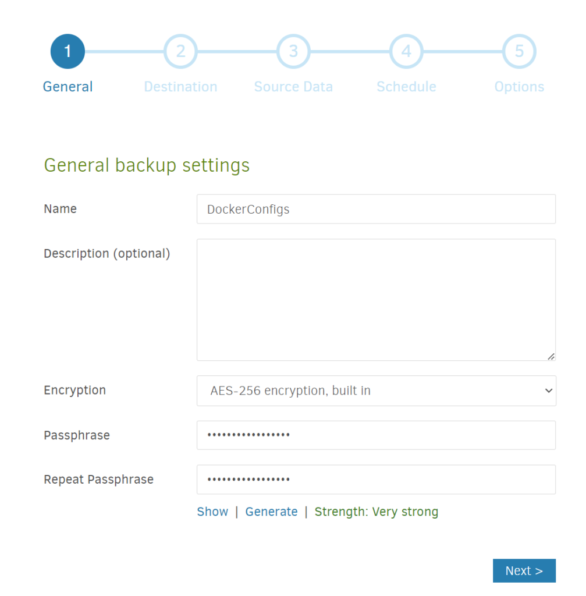Click the chevron on the encryption selector
The height and width of the screenshot is (596, 586).
(x=549, y=391)
